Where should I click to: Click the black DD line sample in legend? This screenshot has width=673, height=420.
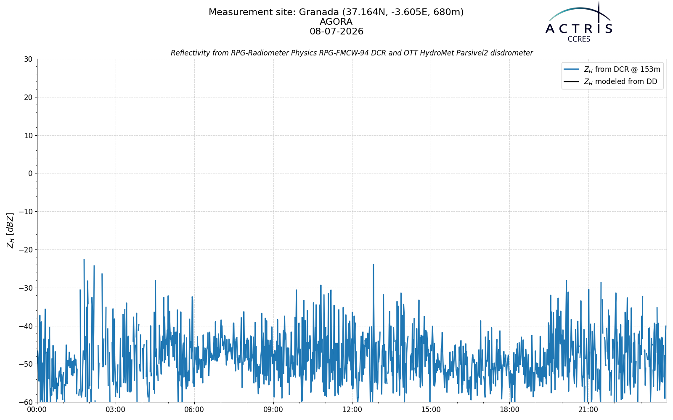tap(572, 81)
